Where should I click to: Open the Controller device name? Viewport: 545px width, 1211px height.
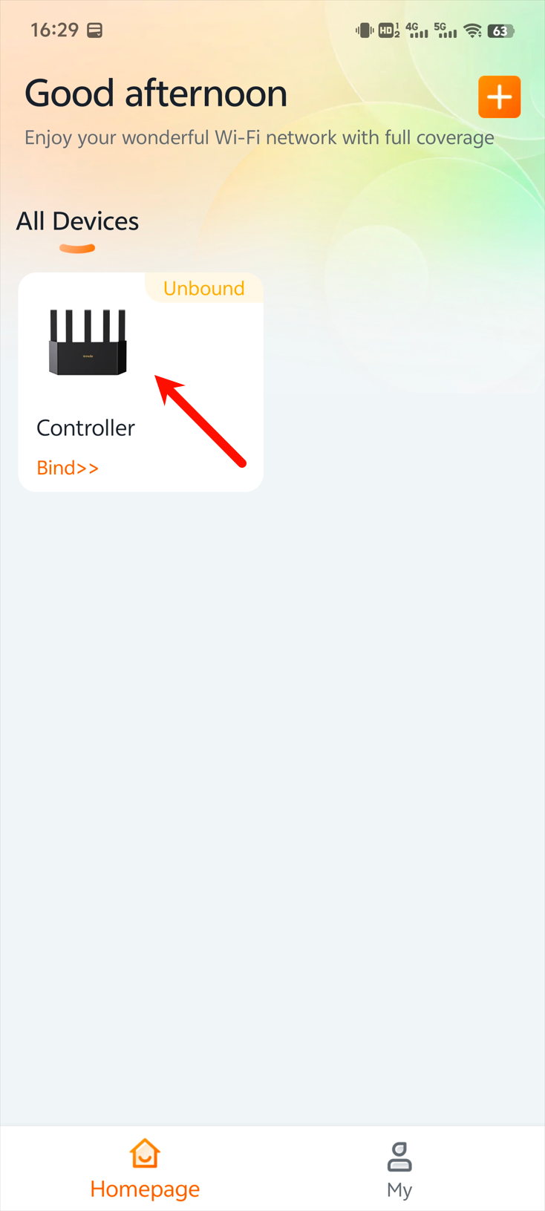(85, 428)
